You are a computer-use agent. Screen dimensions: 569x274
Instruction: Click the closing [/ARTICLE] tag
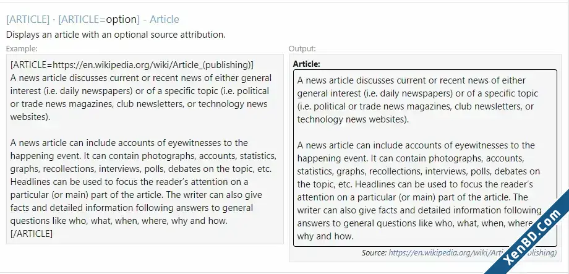(32, 234)
